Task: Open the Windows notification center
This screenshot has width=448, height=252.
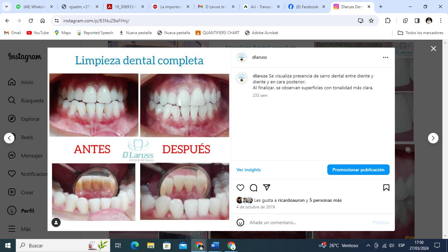Action: (x=437, y=245)
